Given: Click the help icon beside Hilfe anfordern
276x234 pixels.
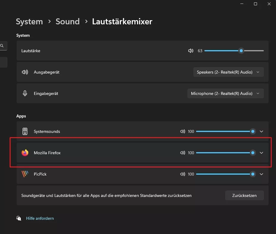Looking at the screenshot, I should coord(19,218).
